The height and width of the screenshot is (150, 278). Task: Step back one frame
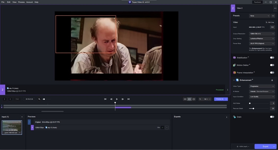coord(111,99)
